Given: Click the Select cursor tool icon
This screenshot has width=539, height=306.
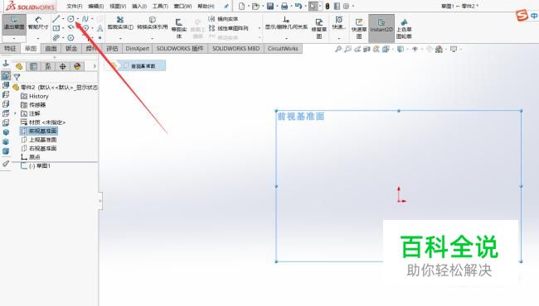Looking at the screenshot, I should click(x=313, y=6).
